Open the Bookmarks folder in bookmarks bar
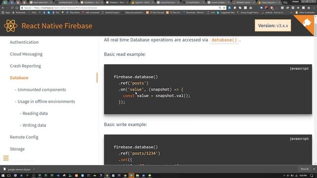Screen dimensions: 317x178 [19, 12]
